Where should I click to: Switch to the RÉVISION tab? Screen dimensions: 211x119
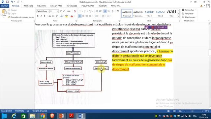103,6
